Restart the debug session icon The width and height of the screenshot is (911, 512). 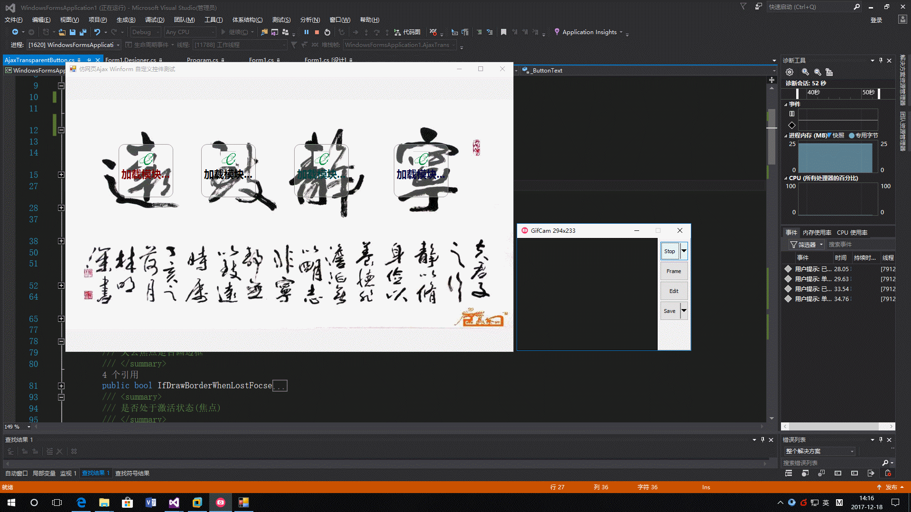point(327,32)
